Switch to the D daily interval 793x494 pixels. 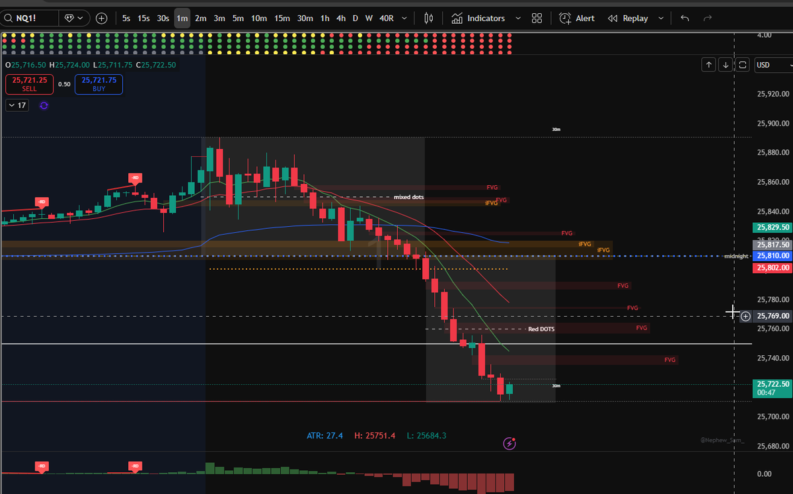[x=356, y=19]
